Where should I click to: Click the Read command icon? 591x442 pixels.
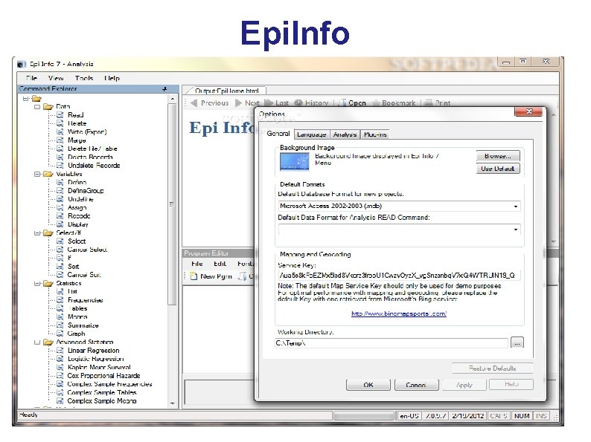click(60, 115)
